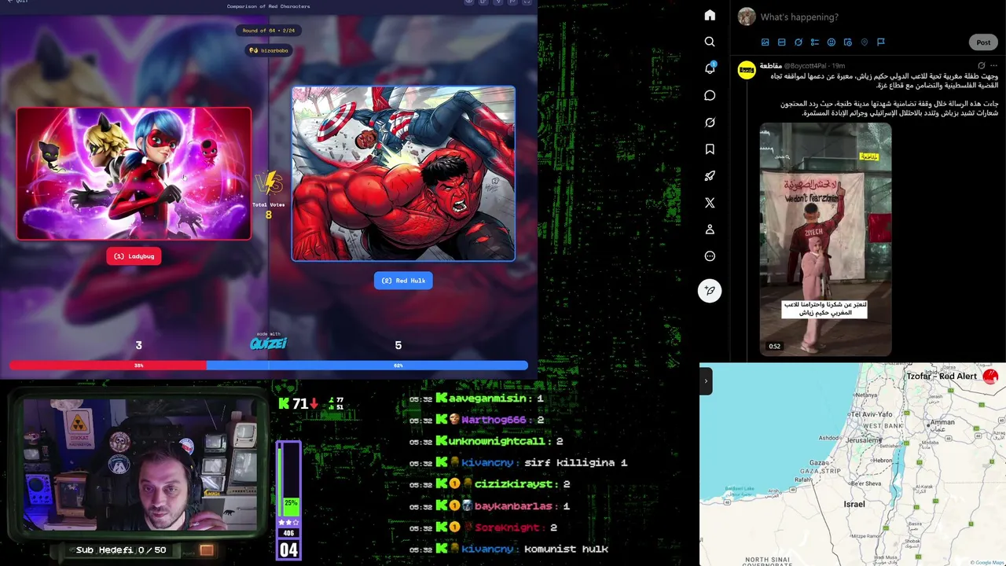Click the Round of 64 • 2/24 label
This screenshot has height=566, width=1006.
[x=268, y=31]
